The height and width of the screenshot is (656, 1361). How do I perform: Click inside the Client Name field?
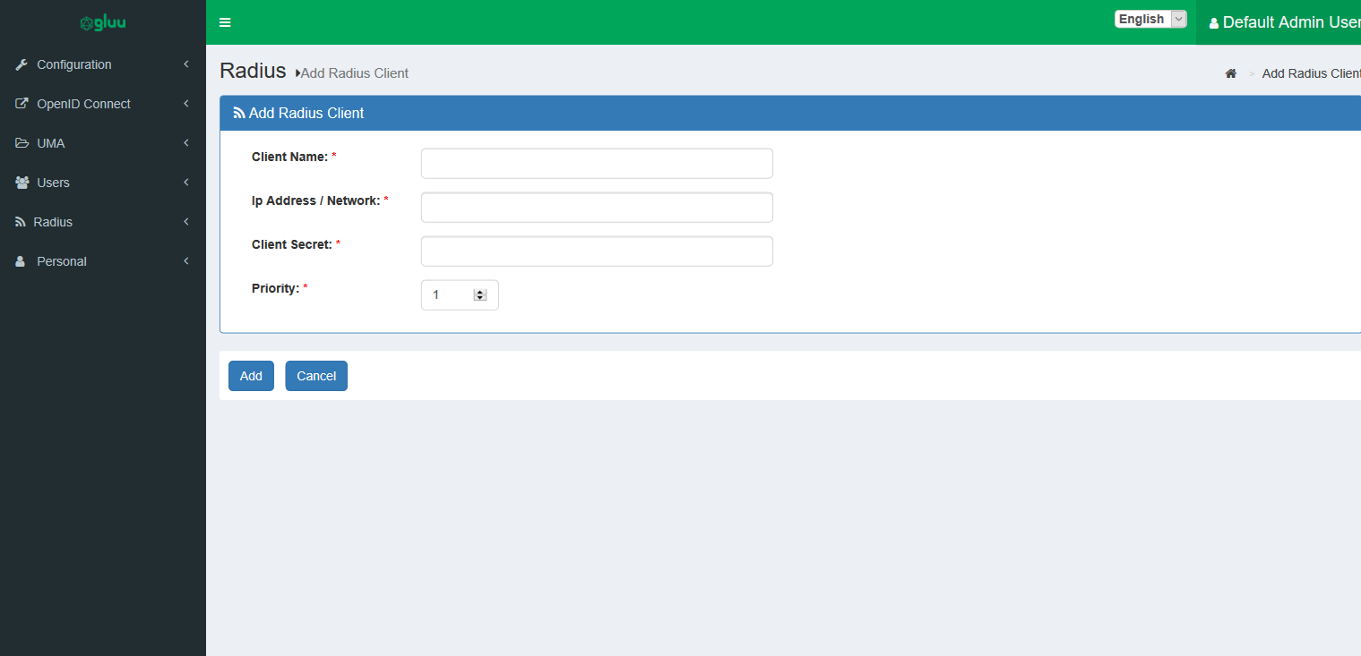(597, 163)
